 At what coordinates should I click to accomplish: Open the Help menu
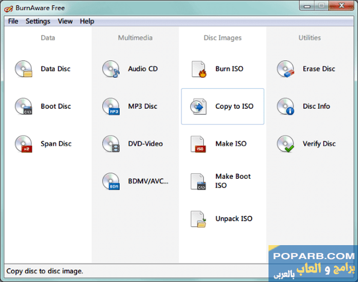coord(87,21)
